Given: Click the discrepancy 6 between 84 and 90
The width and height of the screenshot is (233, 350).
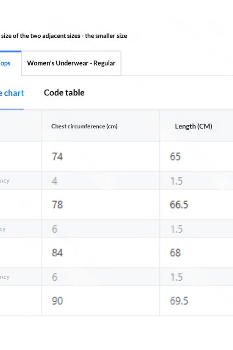Looking at the screenshot, I should [x=55, y=277].
